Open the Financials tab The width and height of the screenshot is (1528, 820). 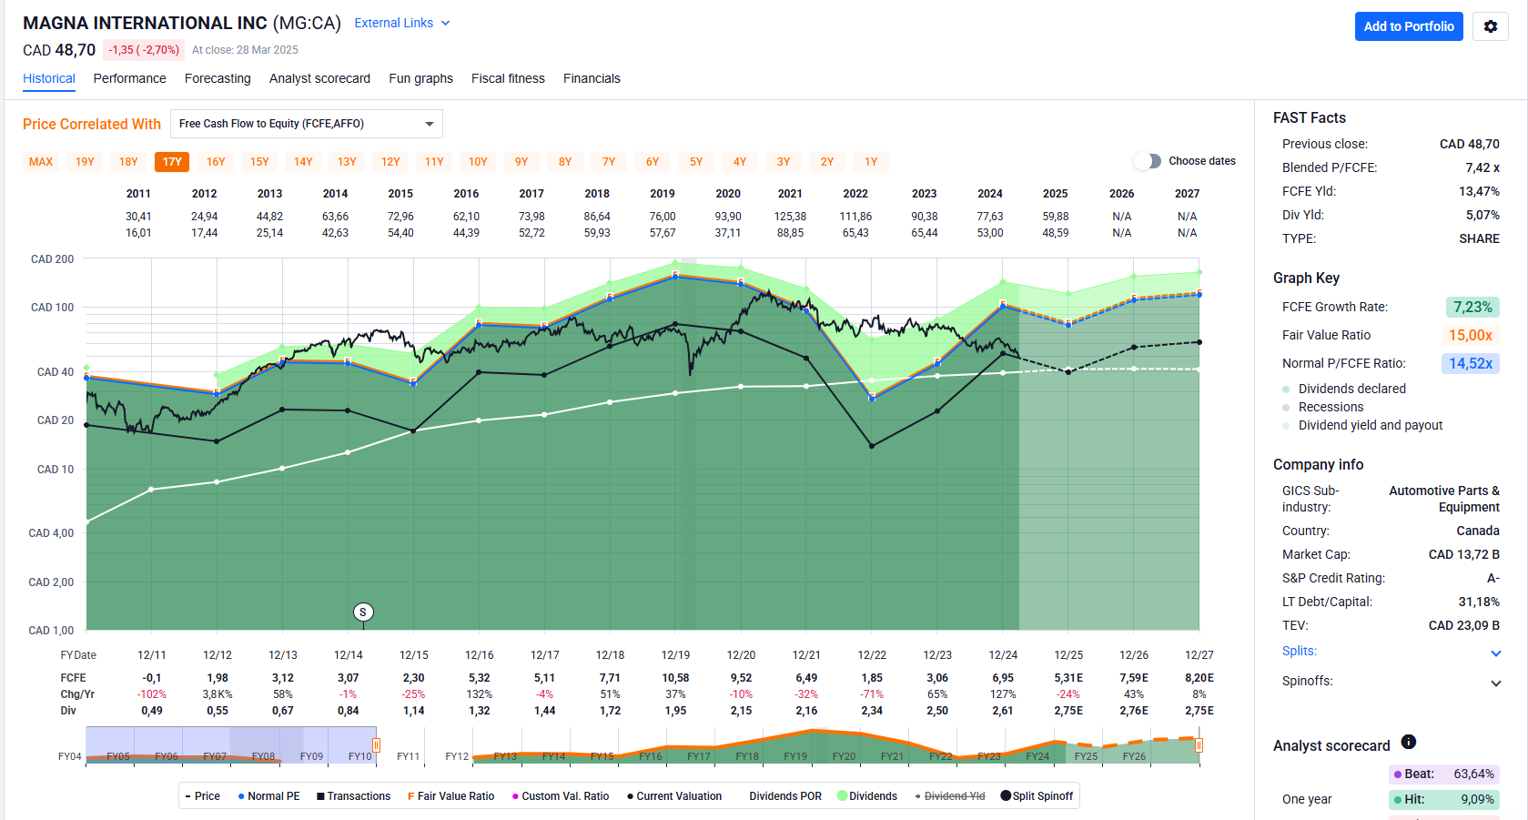[592, 78]
